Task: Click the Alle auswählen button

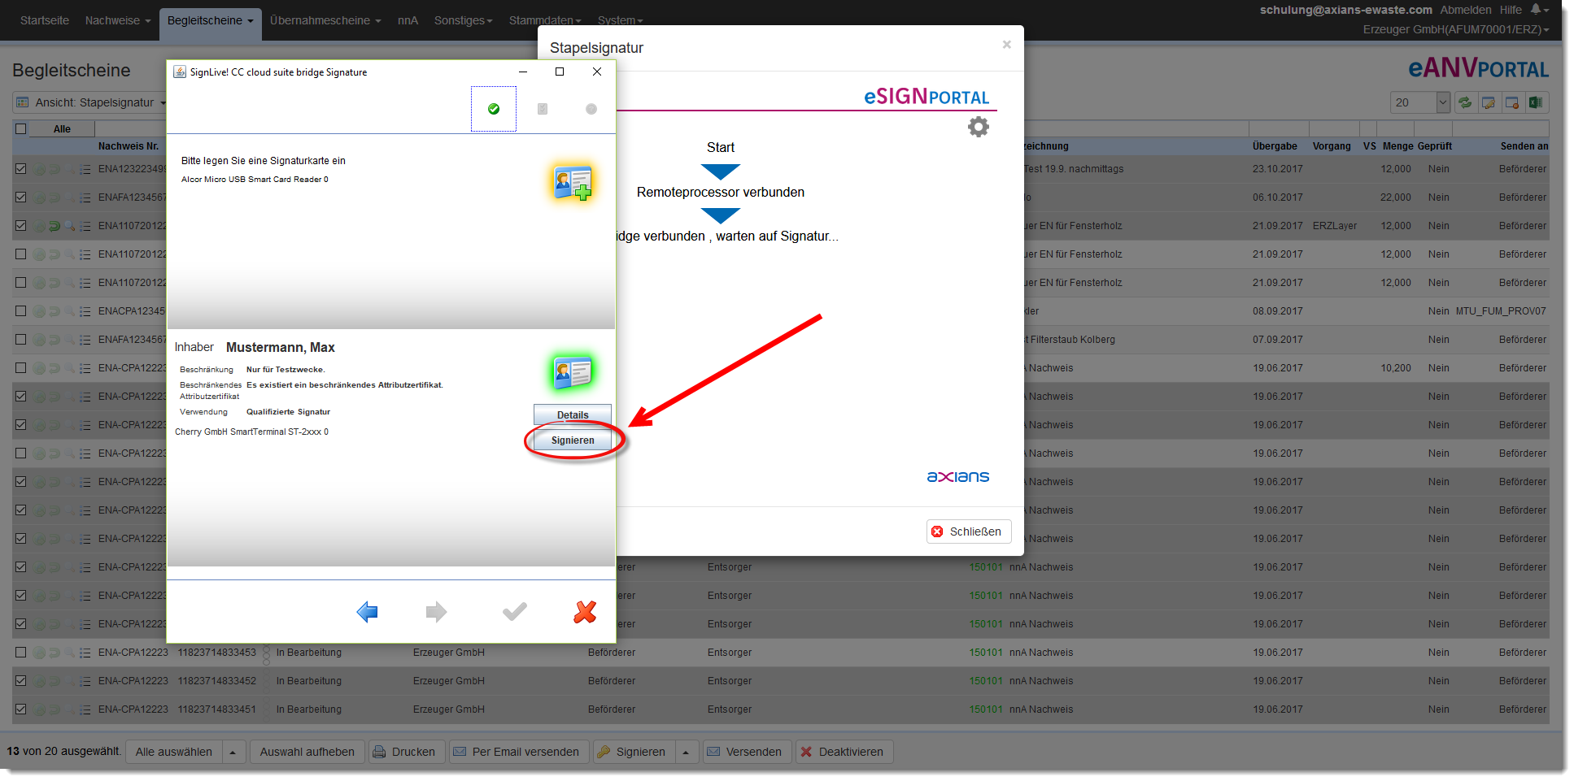Action: [x=174, y=752]
